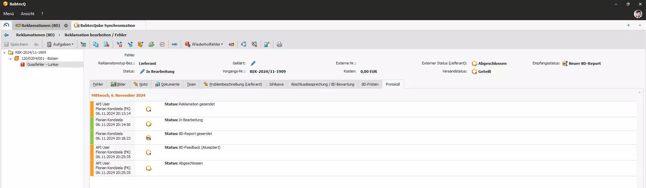This screenshot has height=188, width=646.
Task: Click the blue forward arrows toolbar icon
Action: [175, 44]
